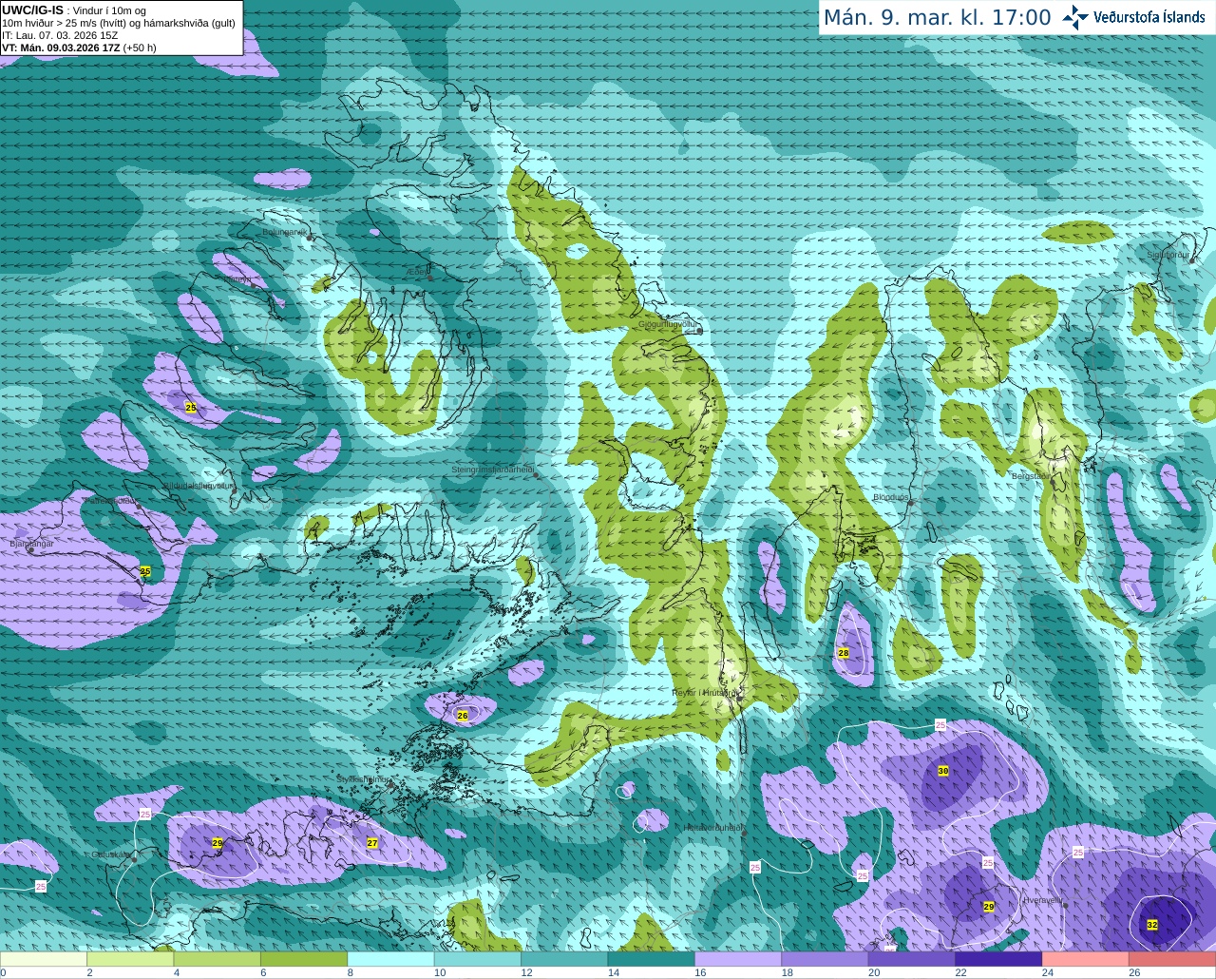Click the Gufuskálar station label
Screen dimensions: 1216x979
pos(111,854)
